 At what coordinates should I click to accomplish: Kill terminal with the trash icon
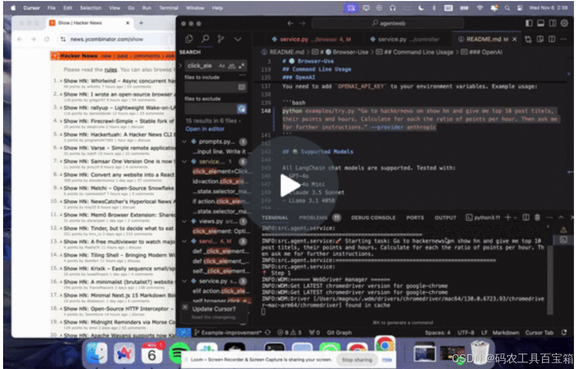pyautogui.click(x=537, y=218)
